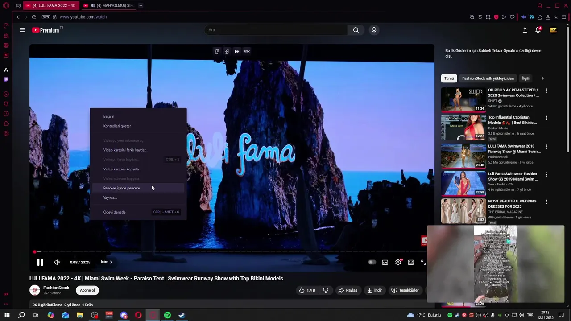Switch to the MAHVOLMUŞ browser tab

[109, 5]
